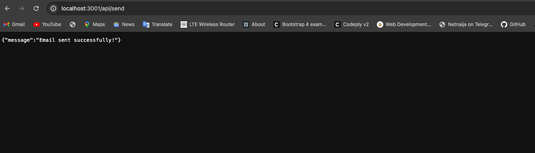Open the Web Development bookmark

click(404, 24)
